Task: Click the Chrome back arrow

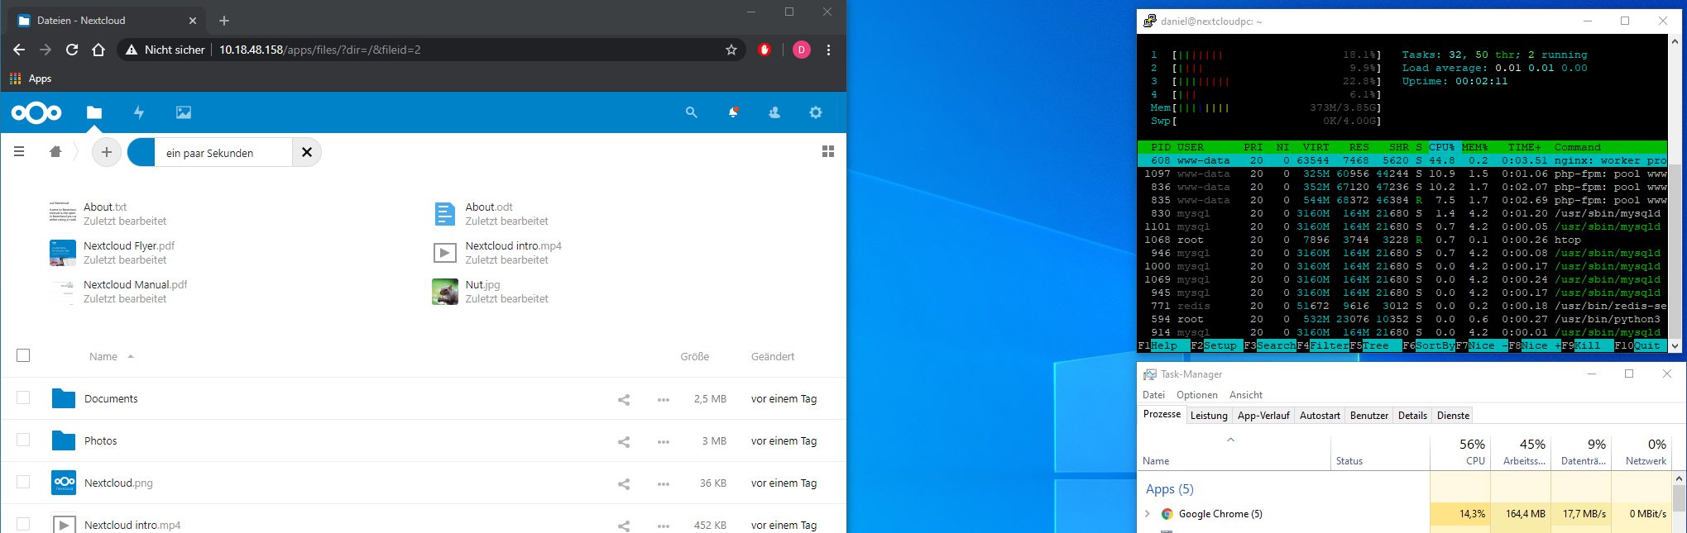Action: [19, 50]
